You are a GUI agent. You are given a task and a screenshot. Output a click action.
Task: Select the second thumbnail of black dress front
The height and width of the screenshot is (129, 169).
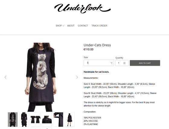point(24,119)
